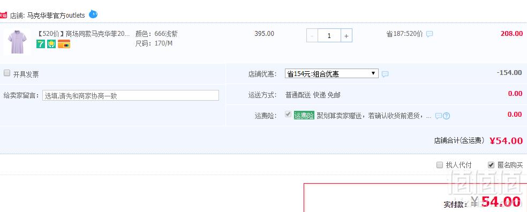
Task: Click the quantity input field showing 1
Action: point(329,36)
